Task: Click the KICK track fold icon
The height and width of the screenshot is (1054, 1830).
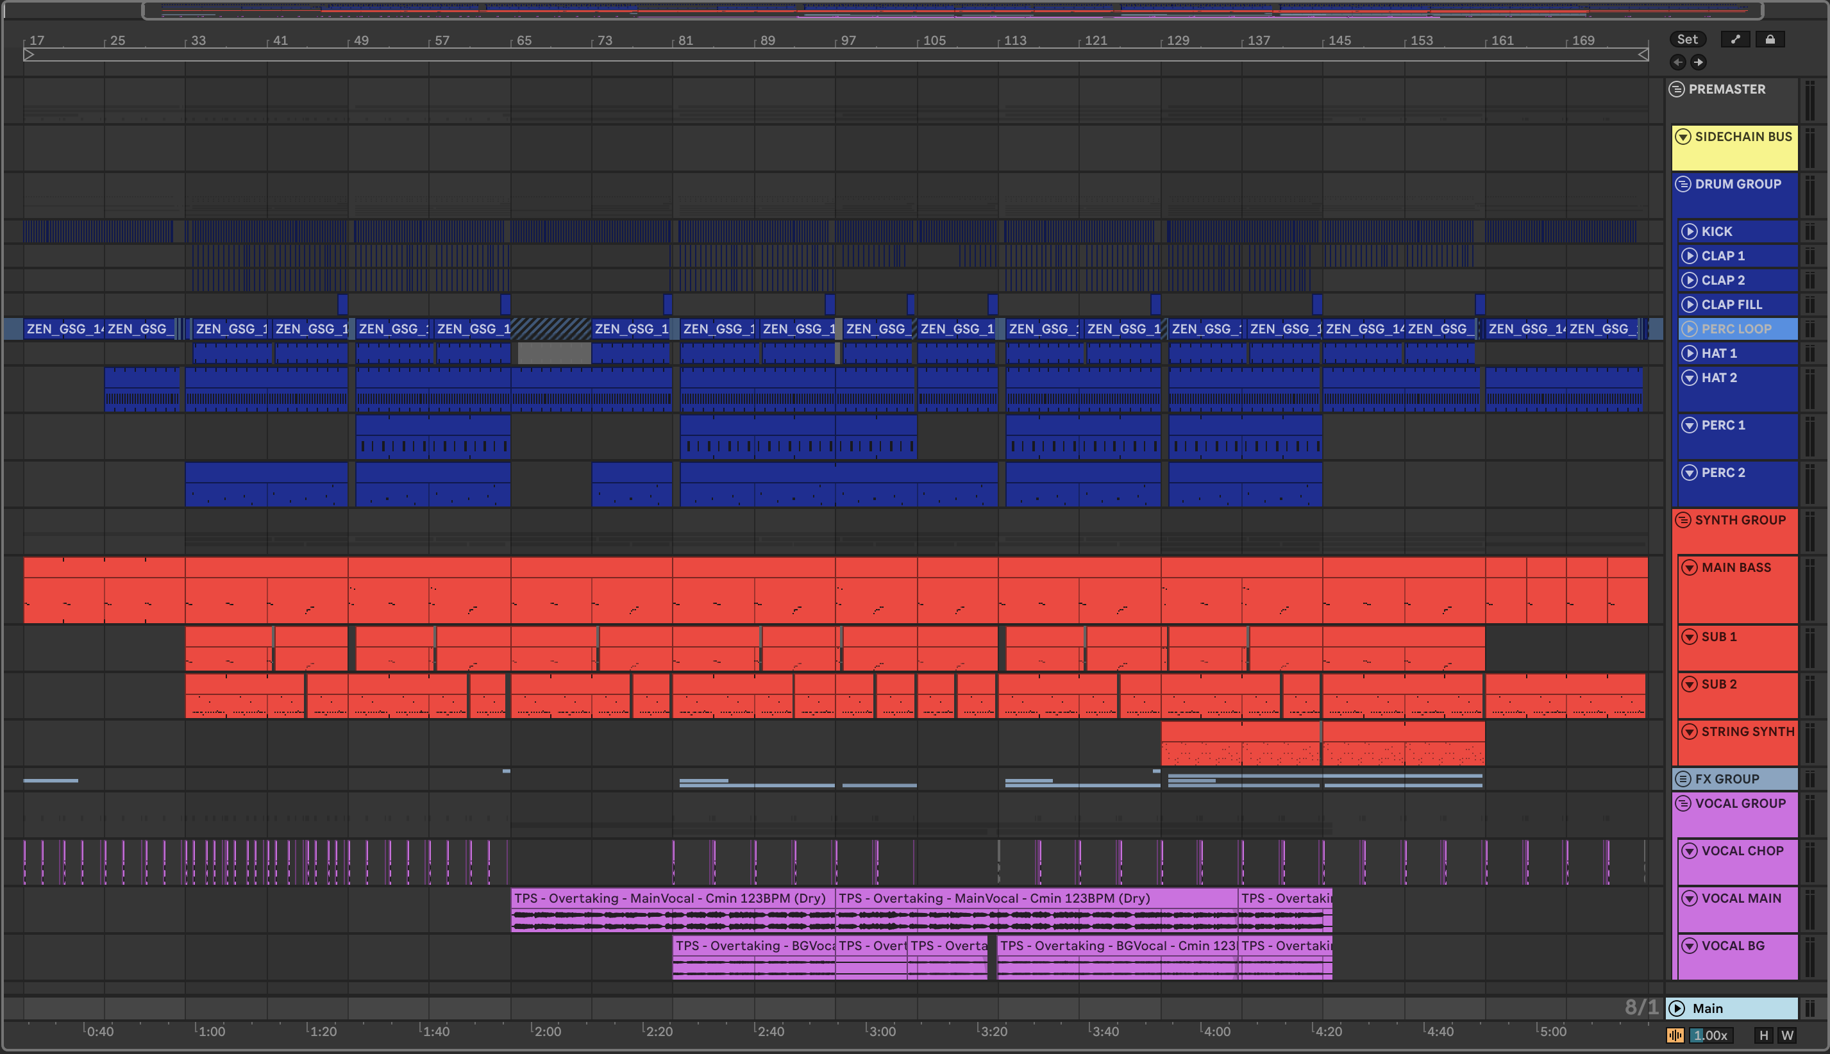Action: (x=1689, y=231)
